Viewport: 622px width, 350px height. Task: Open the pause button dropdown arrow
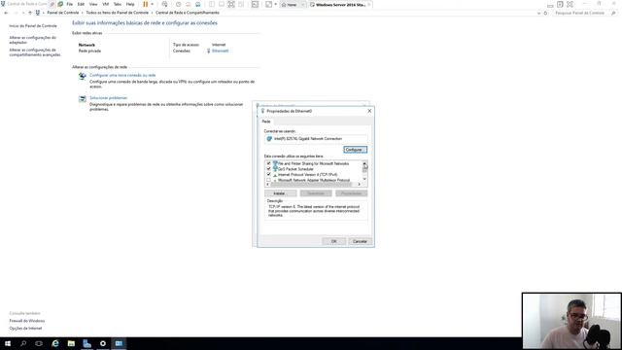tap(153, 4)
